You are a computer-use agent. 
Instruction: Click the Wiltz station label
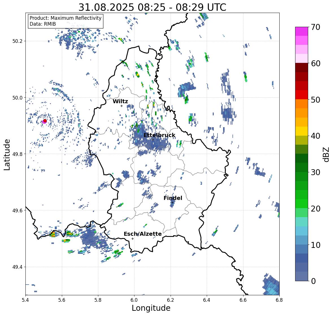(120, 101)
